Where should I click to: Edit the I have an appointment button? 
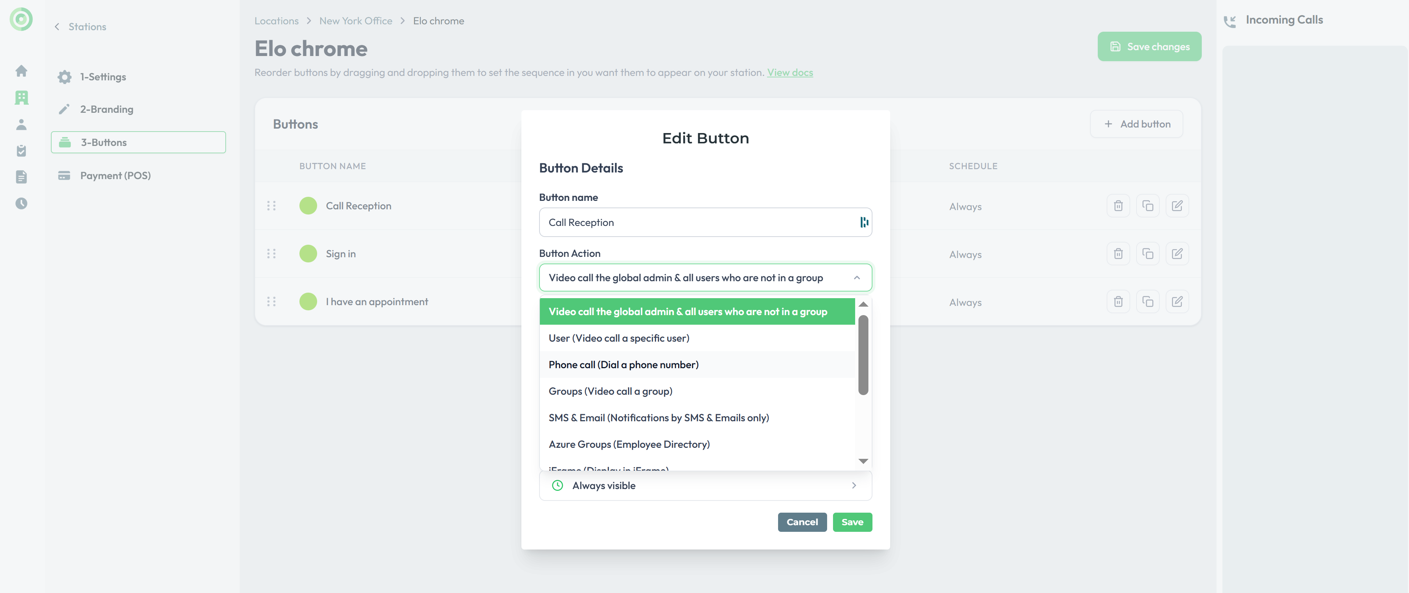[x=1177, y=302]
